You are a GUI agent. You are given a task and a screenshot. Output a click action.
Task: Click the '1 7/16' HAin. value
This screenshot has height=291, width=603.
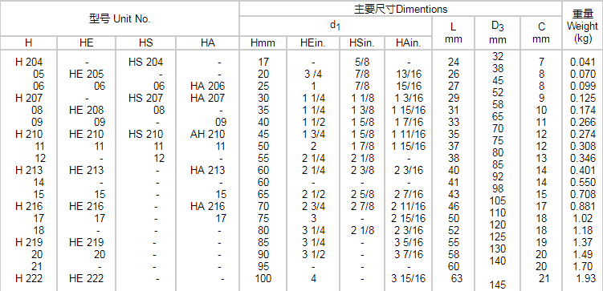pos(409,122)
